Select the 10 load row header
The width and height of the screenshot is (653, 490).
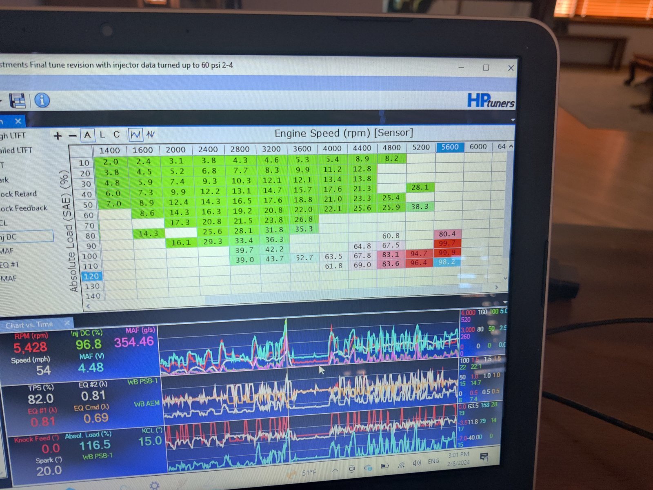84,163
